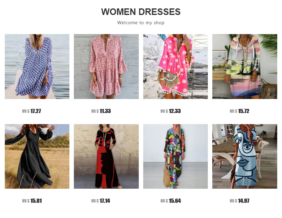
Task: Click the US $ 15.64 price
Action: pyautogui.click(x=171, y=201)
